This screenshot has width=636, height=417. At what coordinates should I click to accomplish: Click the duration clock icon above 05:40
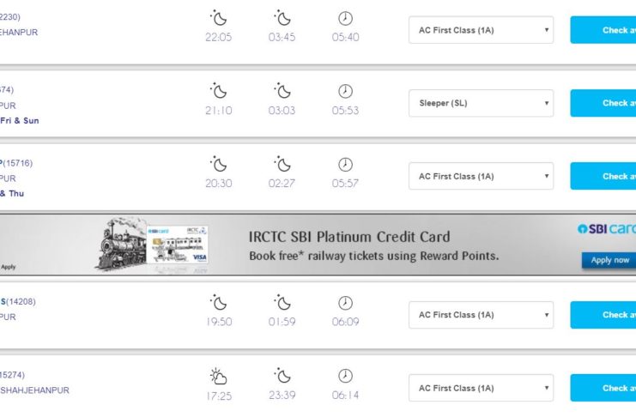pyautogui.click(x=345, y=17)
